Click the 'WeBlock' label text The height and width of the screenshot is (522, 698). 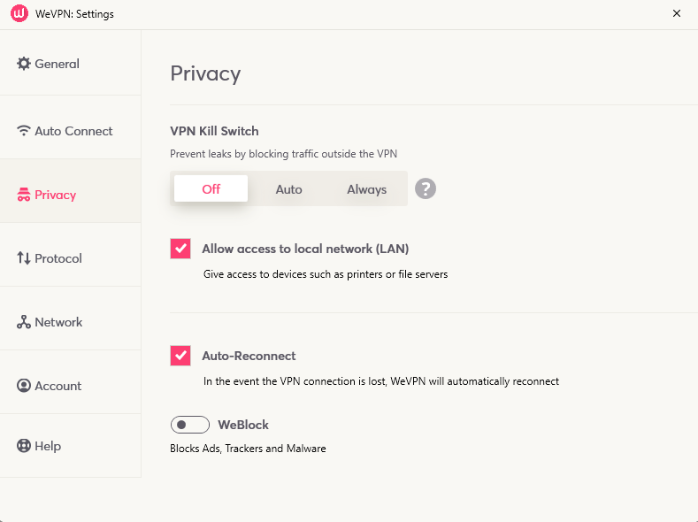(243, 425)
